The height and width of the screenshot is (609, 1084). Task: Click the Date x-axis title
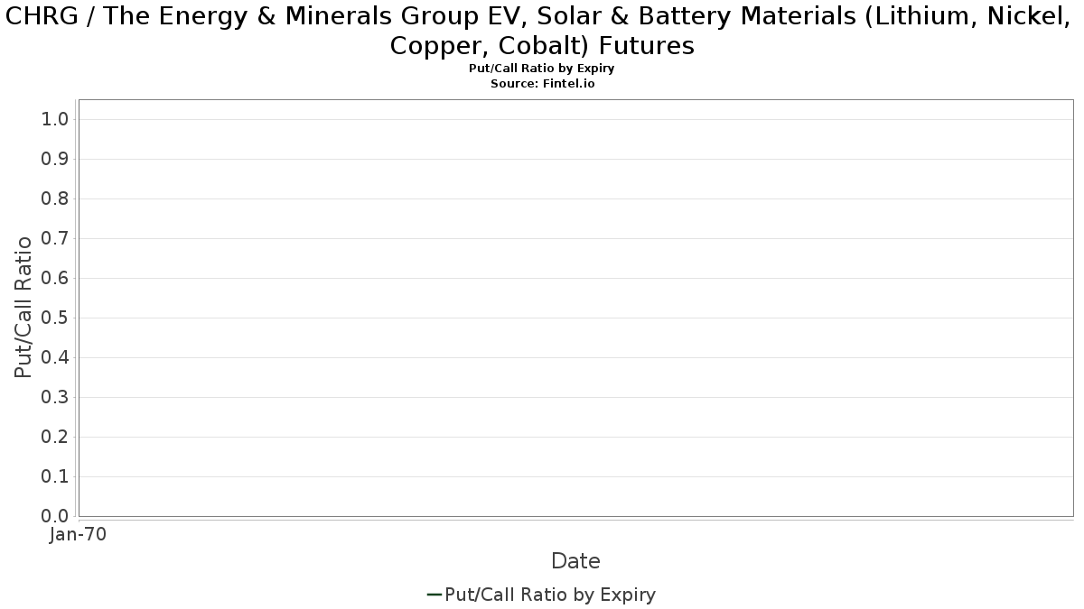575,561
